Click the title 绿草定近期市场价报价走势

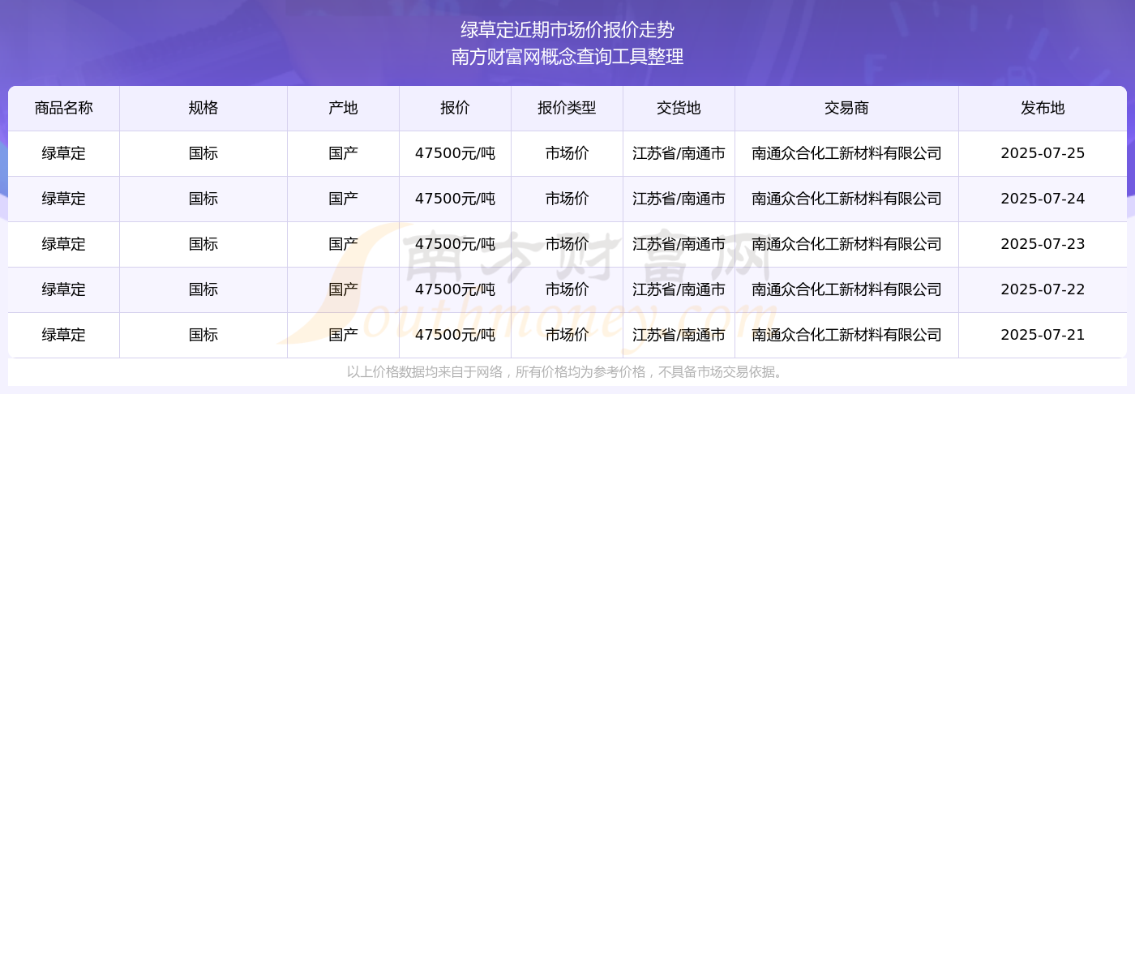tap(567, 30)
